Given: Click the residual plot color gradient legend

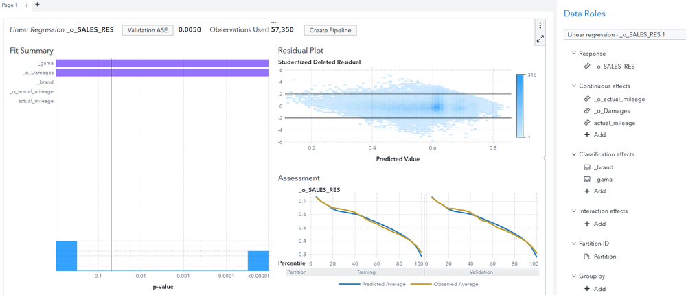Looking at the screenshot, I should pos(520,106).
